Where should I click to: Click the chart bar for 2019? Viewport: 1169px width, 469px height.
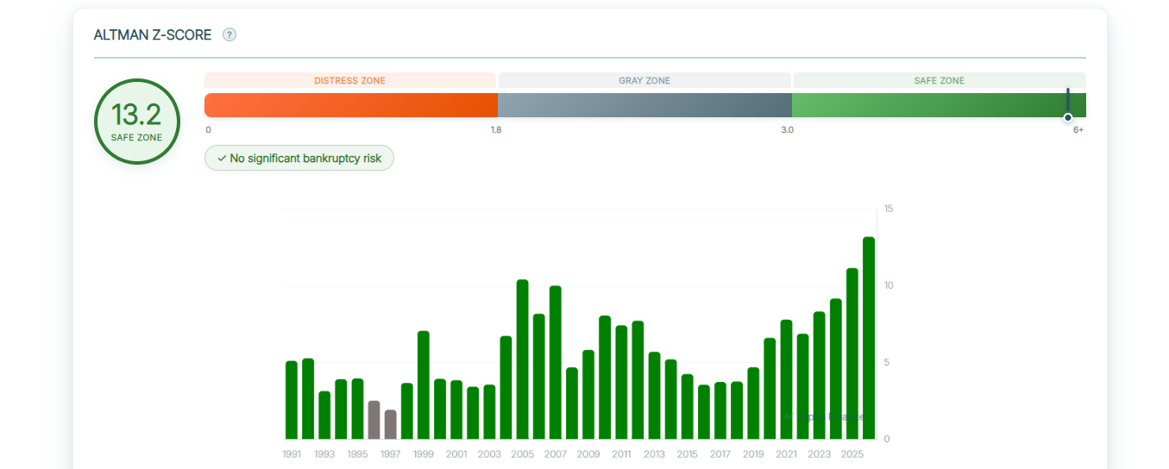tap(753, 403)
